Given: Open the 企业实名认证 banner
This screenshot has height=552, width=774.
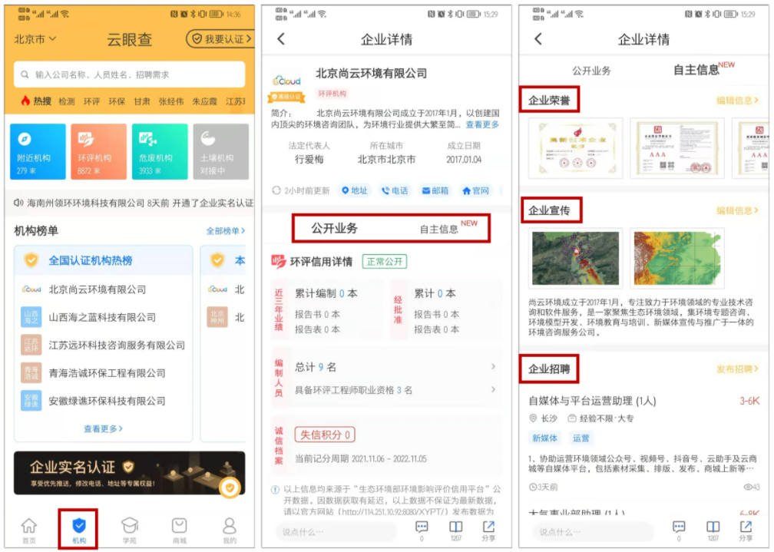Looking at the screenshot, I should click(129, 473).
